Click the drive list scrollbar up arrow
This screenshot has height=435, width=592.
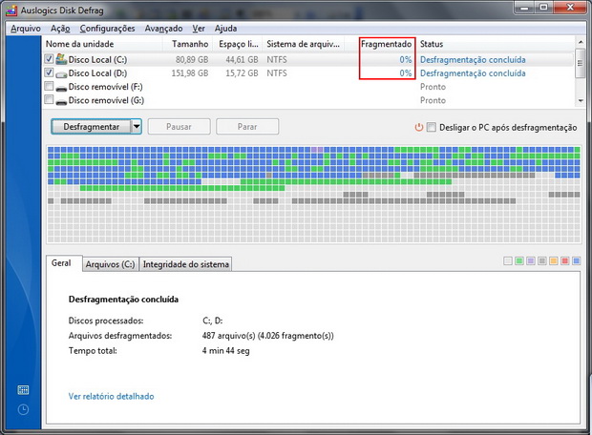click(x=581, y=42)
